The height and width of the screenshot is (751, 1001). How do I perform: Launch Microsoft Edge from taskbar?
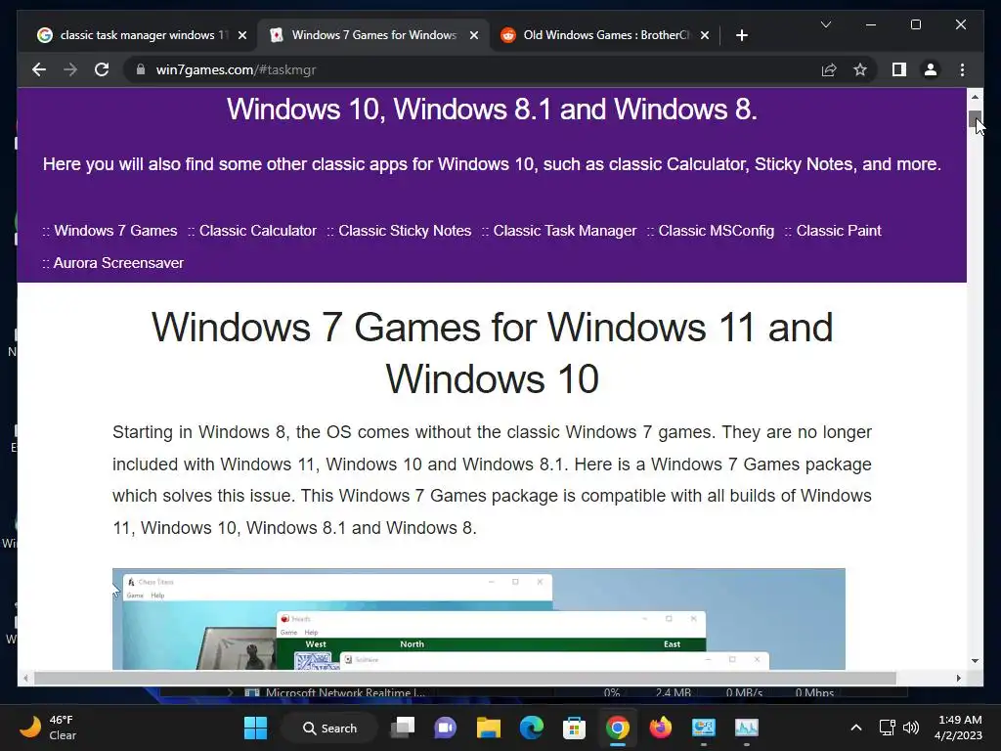pos(531,728)
